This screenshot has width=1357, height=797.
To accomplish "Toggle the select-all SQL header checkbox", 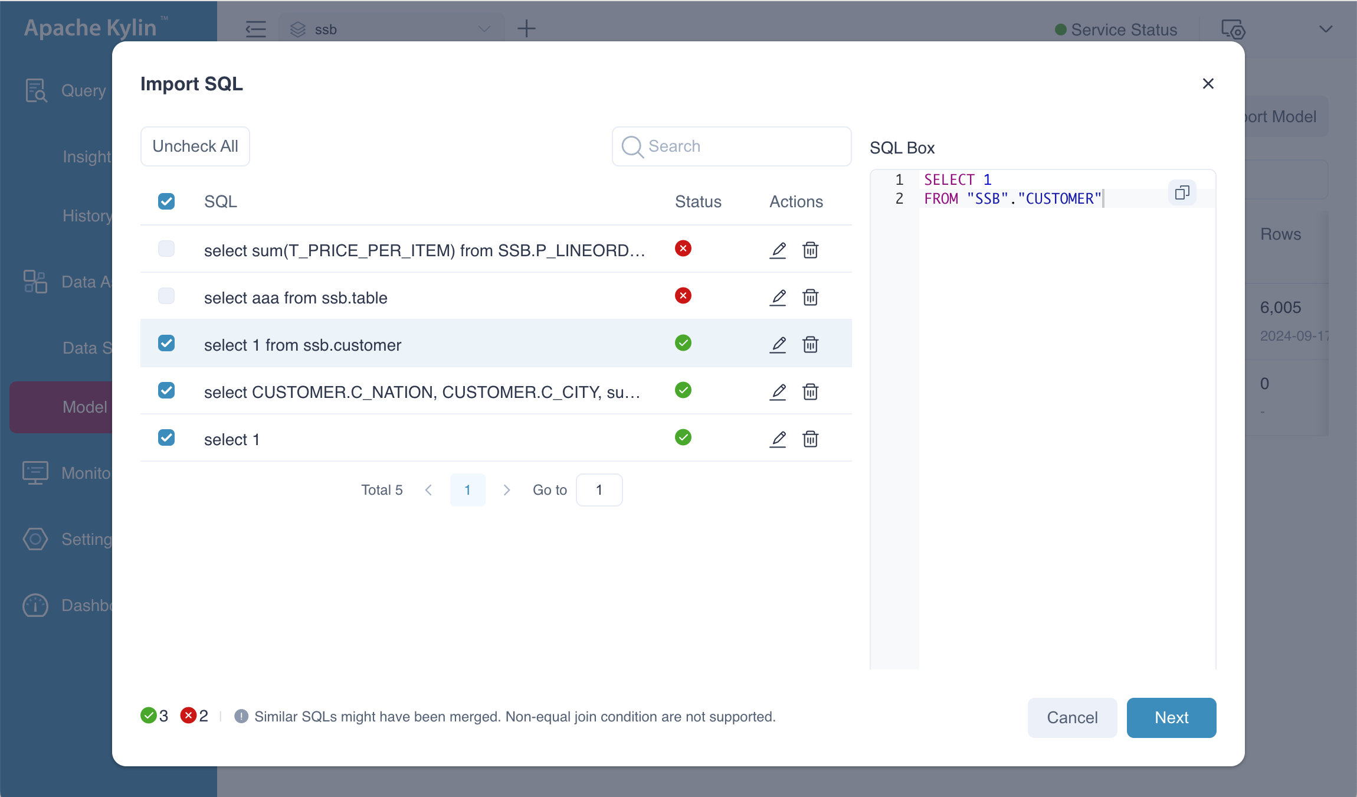I will (166, 201).
